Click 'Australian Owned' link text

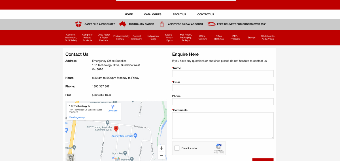[141, 24]
